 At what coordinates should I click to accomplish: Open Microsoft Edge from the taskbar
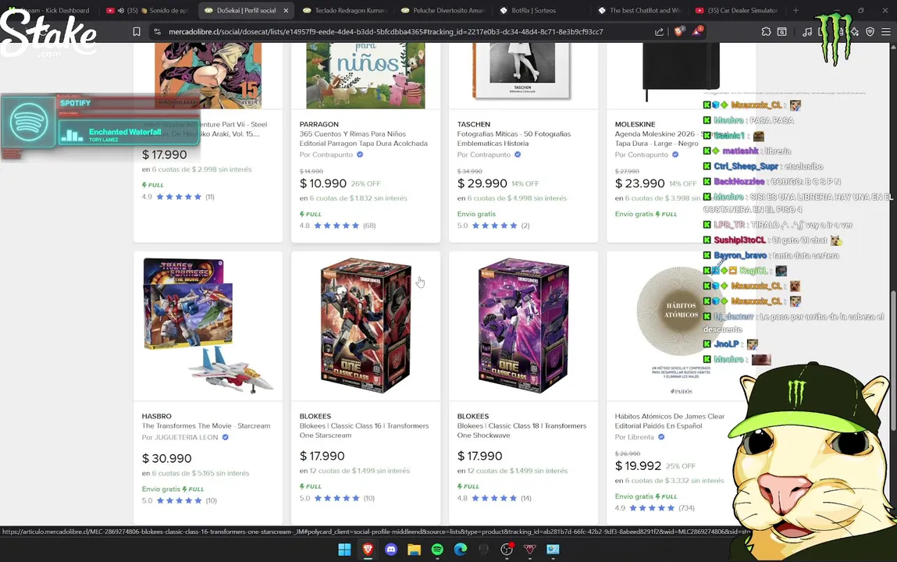tap(461, 550)
